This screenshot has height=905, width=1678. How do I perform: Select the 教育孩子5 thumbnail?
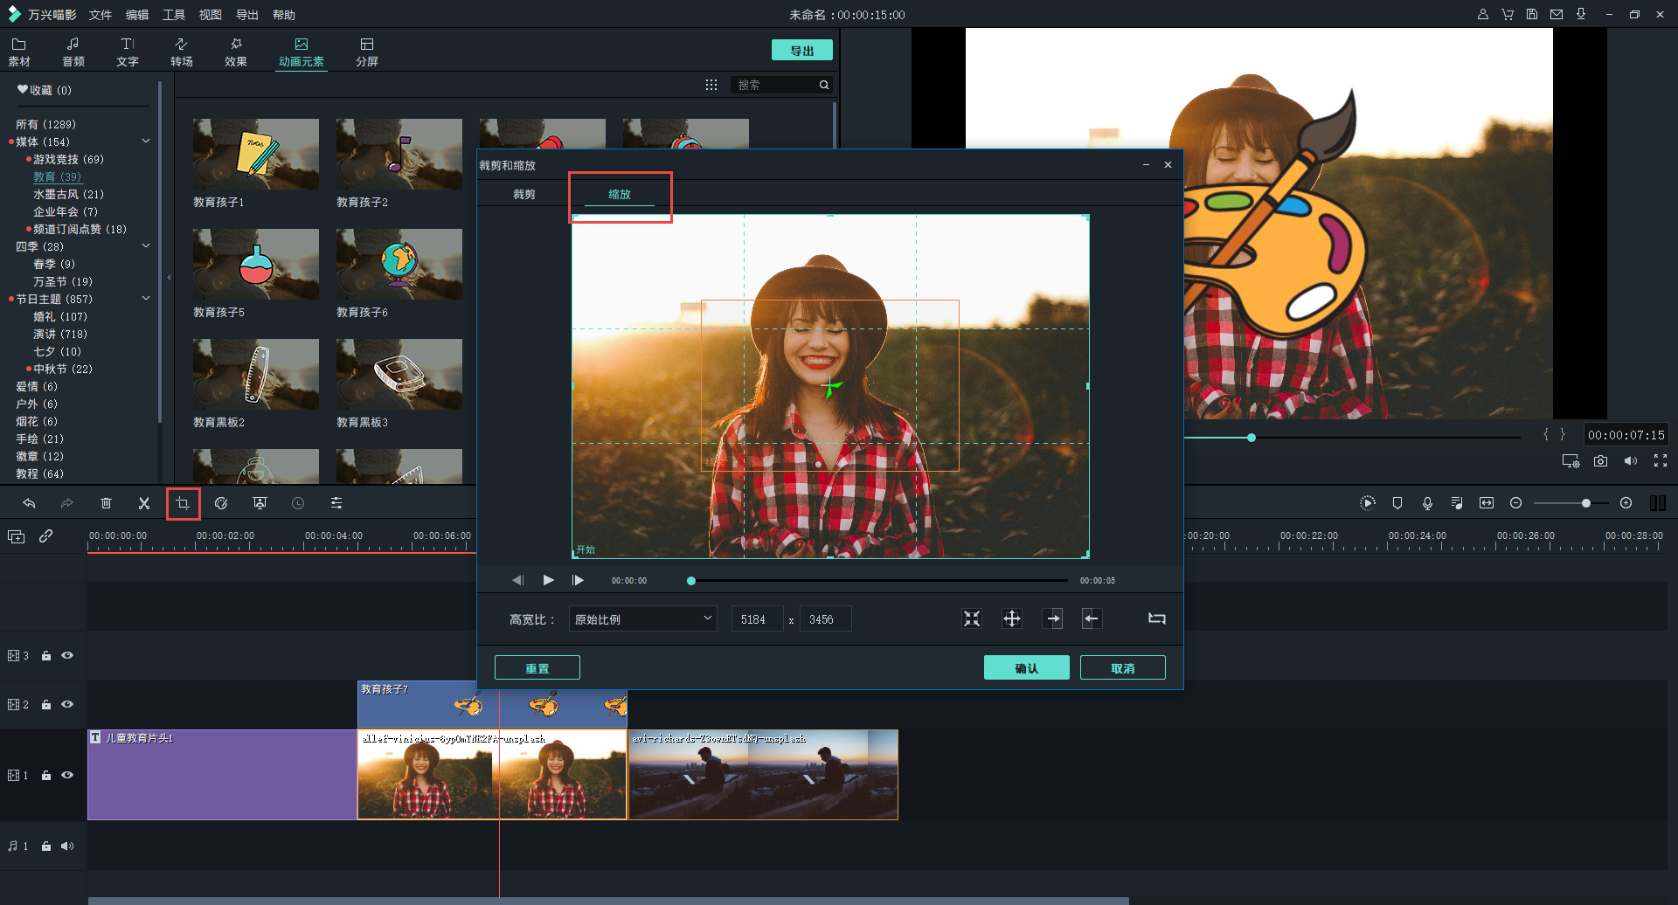(x=255, y=265)
